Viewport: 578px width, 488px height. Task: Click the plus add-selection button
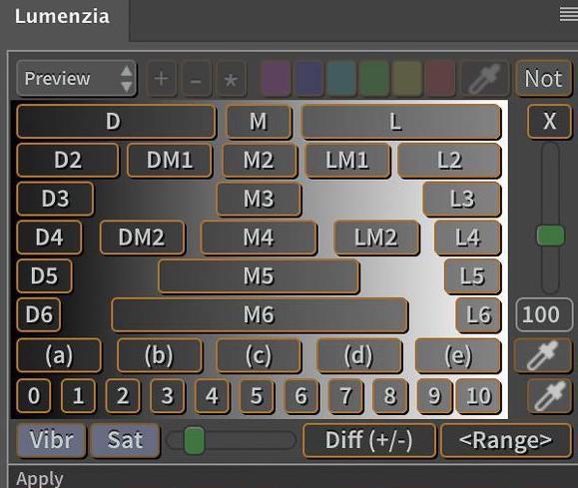point(161,79)
